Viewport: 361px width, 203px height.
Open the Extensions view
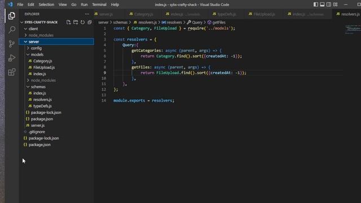[12, 72]
